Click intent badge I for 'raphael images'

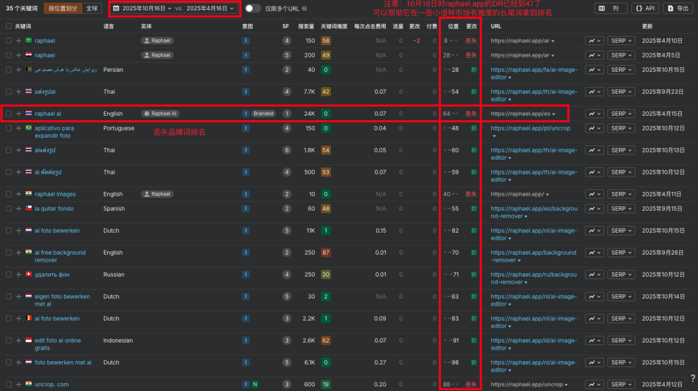[246, 194]
